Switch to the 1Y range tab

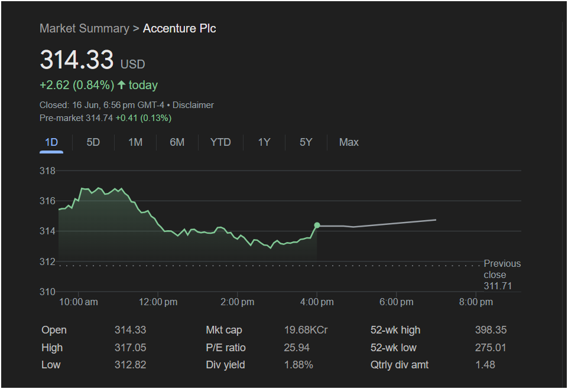click(264, 142)
